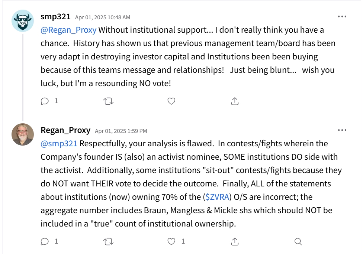
Task: Click the @smp321 mention link
Action: click(59, 143)
